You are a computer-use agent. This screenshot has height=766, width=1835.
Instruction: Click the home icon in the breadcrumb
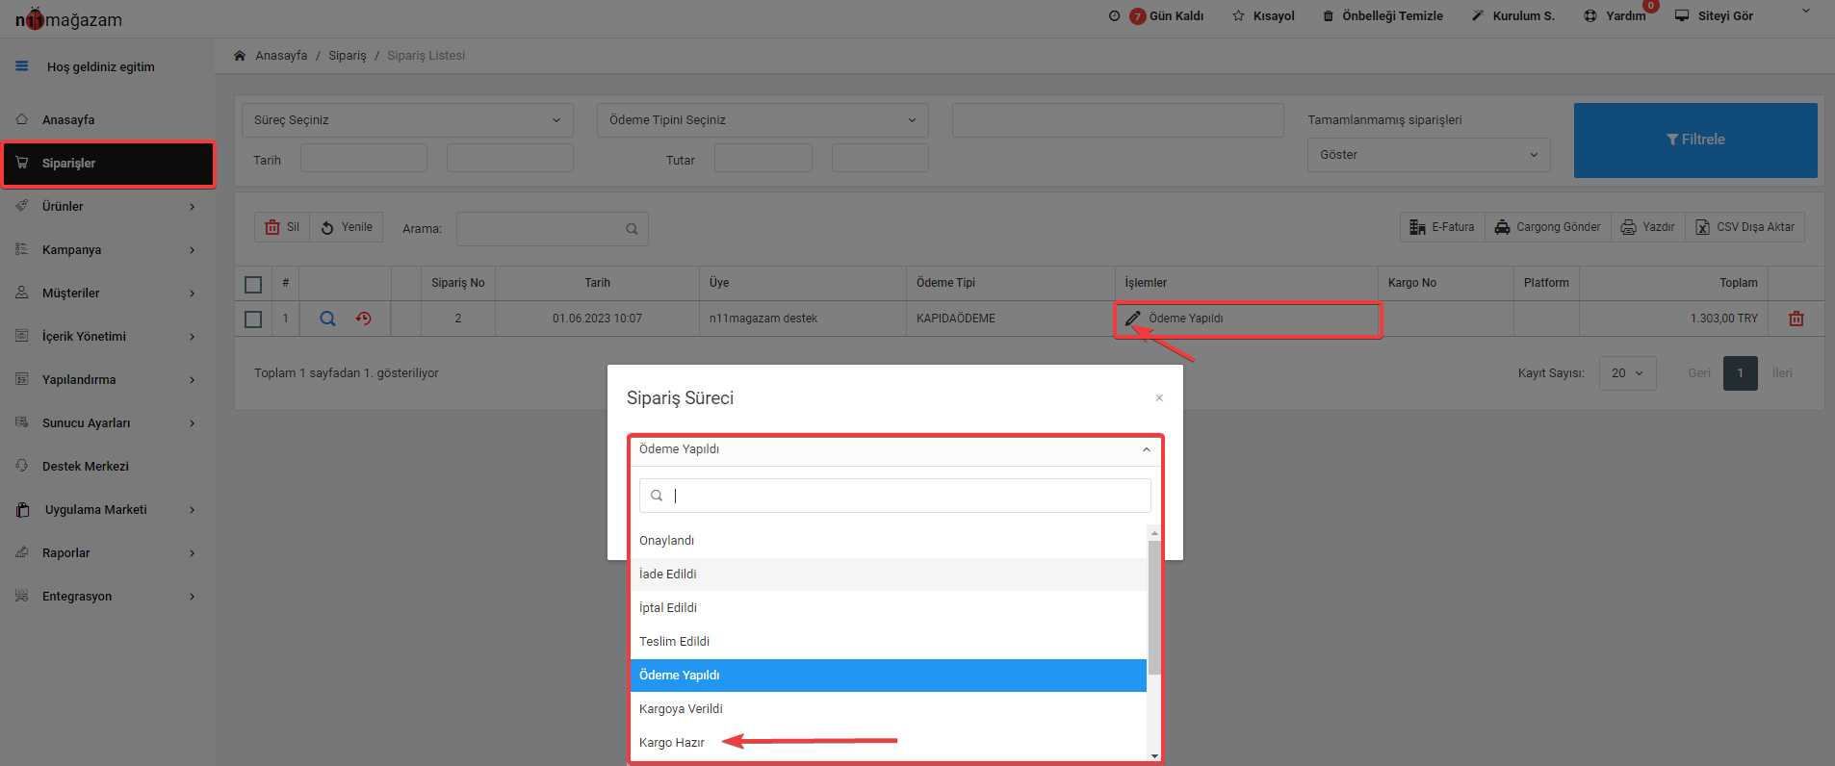pos(240,56)
